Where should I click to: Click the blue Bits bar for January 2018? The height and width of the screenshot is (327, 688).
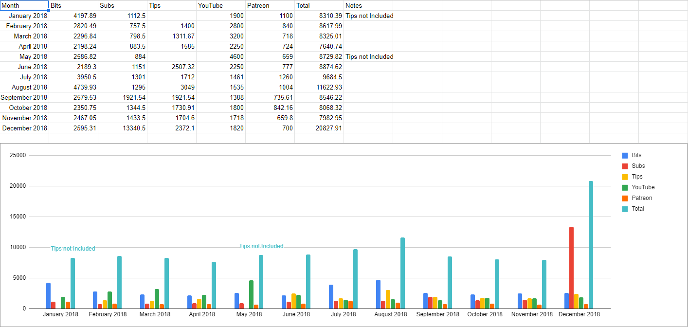coord(48,295)
